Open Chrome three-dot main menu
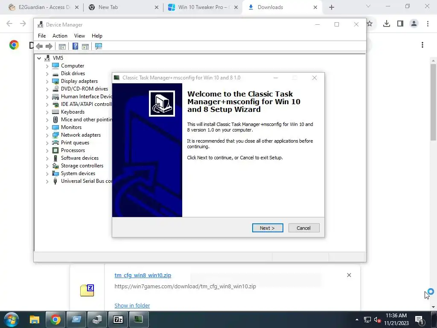The image size is (437, 328). (x=428, y=24)
